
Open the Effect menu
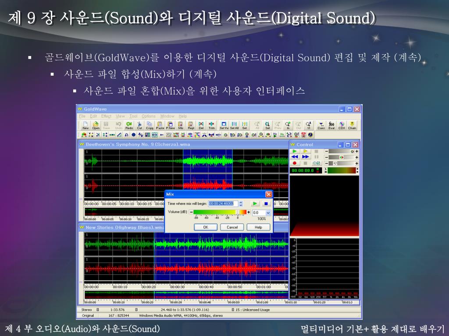[106, 116]
